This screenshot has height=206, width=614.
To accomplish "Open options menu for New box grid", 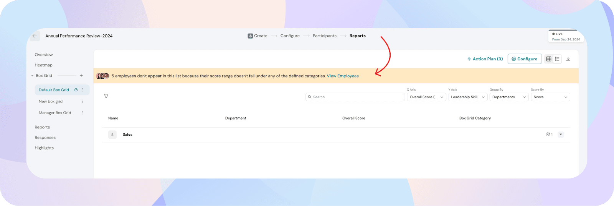I will pos(83,101).
